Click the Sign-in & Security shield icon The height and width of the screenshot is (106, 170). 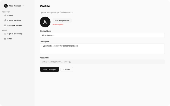click(5, 34)
